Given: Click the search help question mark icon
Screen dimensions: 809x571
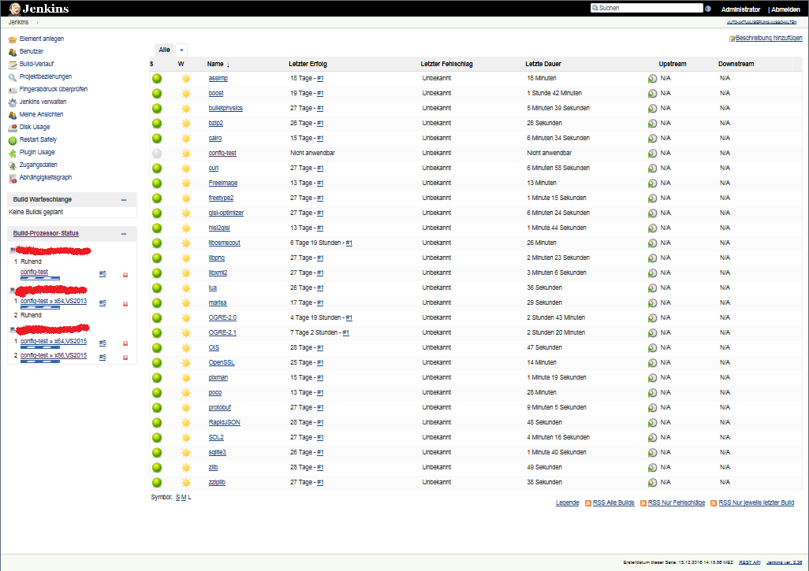Looking at the screenshot, I should click(708, 8).
